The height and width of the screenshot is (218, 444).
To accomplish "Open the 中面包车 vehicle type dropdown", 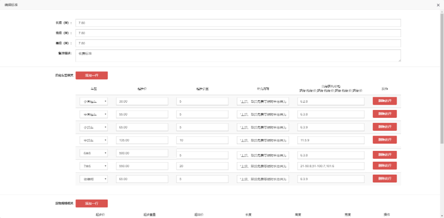I will click(x=93, y=114).
